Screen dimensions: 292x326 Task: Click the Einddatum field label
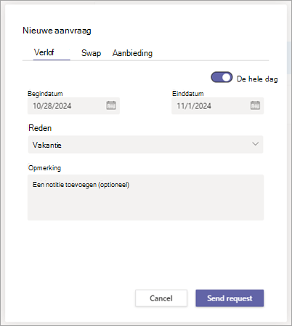[x=188, y=94]
